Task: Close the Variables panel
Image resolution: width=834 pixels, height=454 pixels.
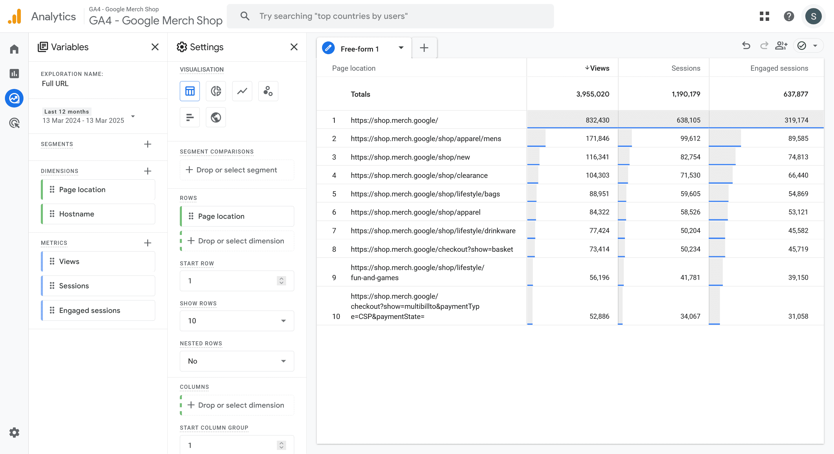Action: 155,47
